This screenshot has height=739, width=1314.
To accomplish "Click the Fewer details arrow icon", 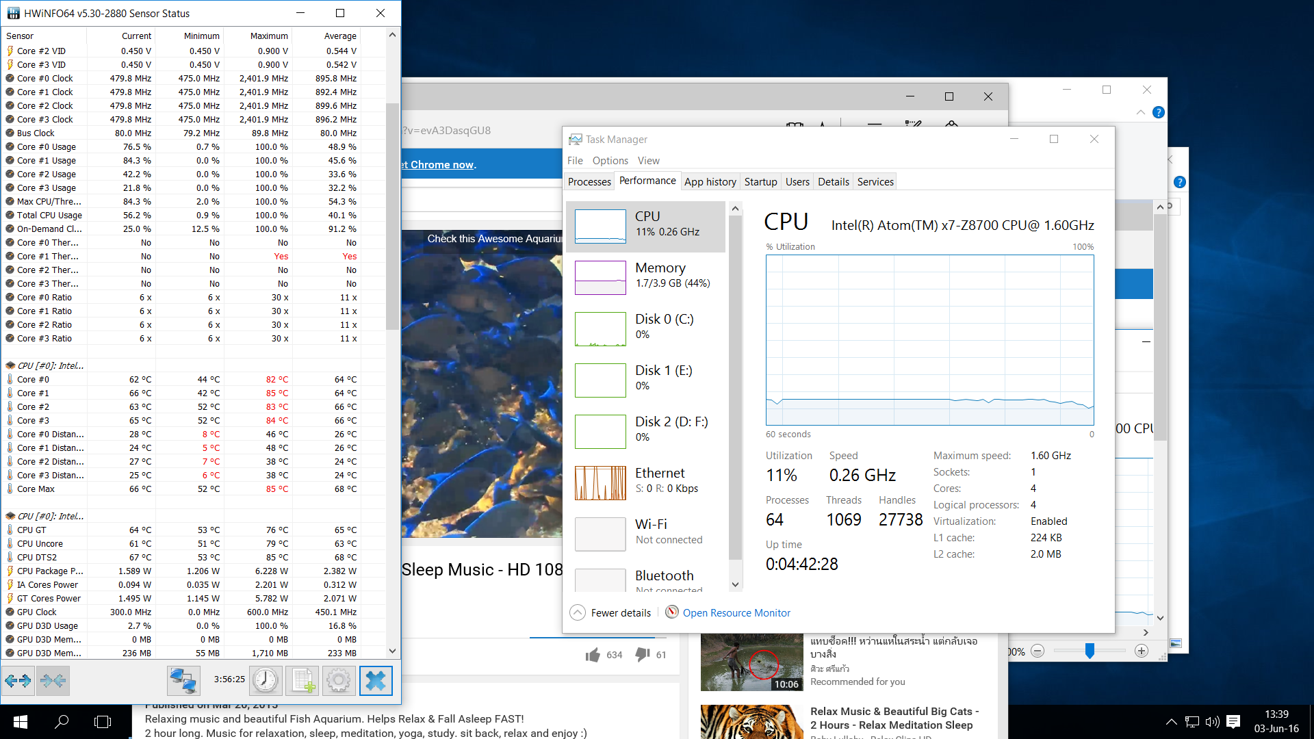I will coord(578,612).
